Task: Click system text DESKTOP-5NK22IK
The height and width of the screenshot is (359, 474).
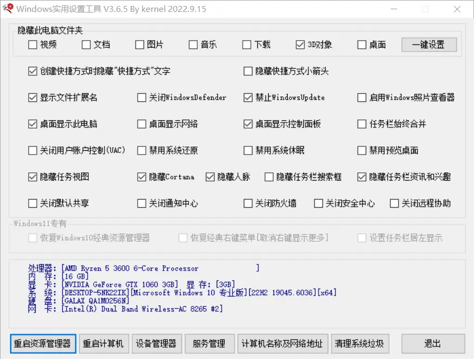Action: 96,293
